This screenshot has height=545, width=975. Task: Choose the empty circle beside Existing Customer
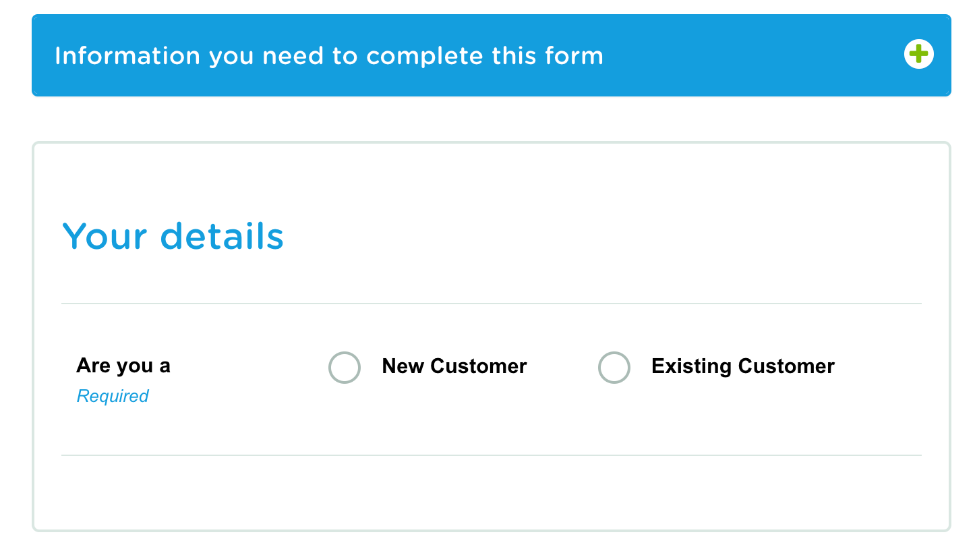click(614, 368)
